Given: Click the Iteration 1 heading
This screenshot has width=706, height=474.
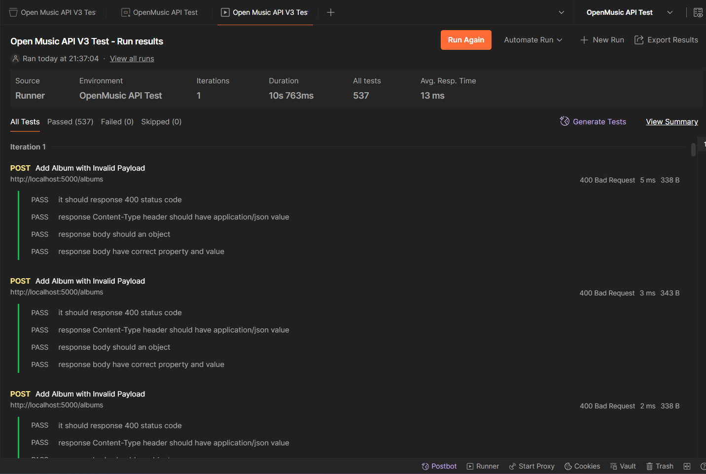Looking at the screenshot, I should (28, 147).
